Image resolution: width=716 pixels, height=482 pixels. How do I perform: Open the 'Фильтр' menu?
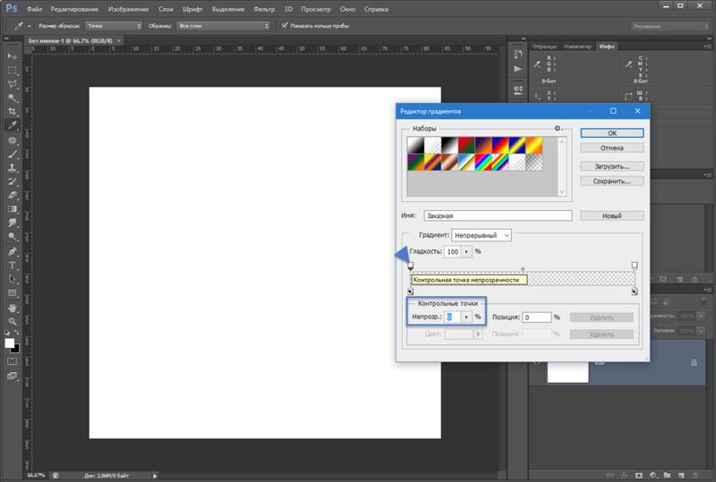pyautogui.click(x=264, y=8)
